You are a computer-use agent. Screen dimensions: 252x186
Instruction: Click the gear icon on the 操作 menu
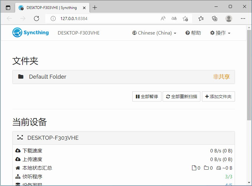point(212,33)
